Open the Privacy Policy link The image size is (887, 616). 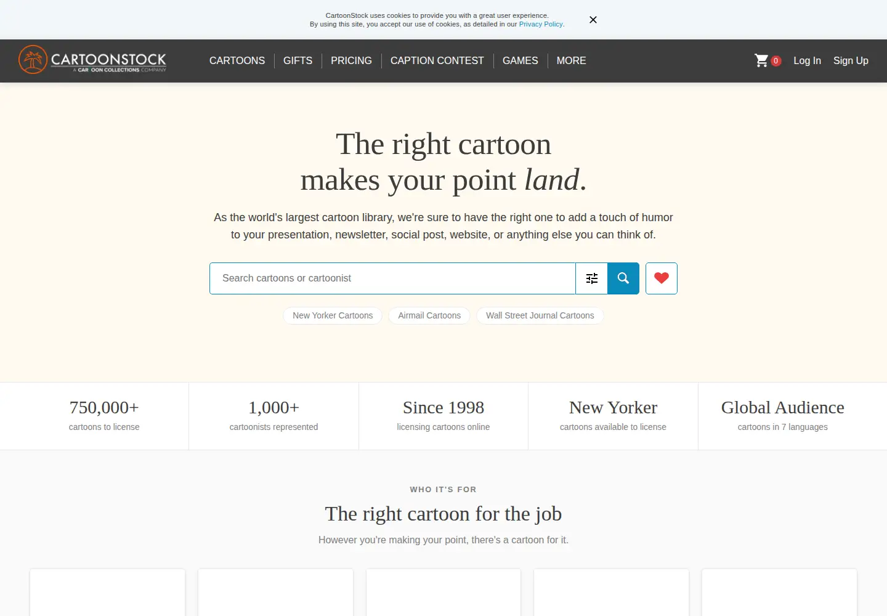[x=541, y=24]
